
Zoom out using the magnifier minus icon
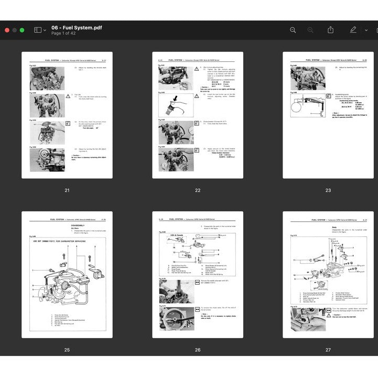(x=293, y=30)
